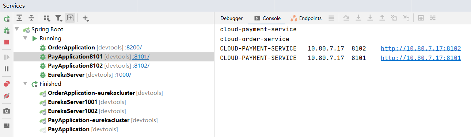Click the Rerun in Debug bug icon
The width and height of the screenshot is (471, 137).
pos(7,31)
